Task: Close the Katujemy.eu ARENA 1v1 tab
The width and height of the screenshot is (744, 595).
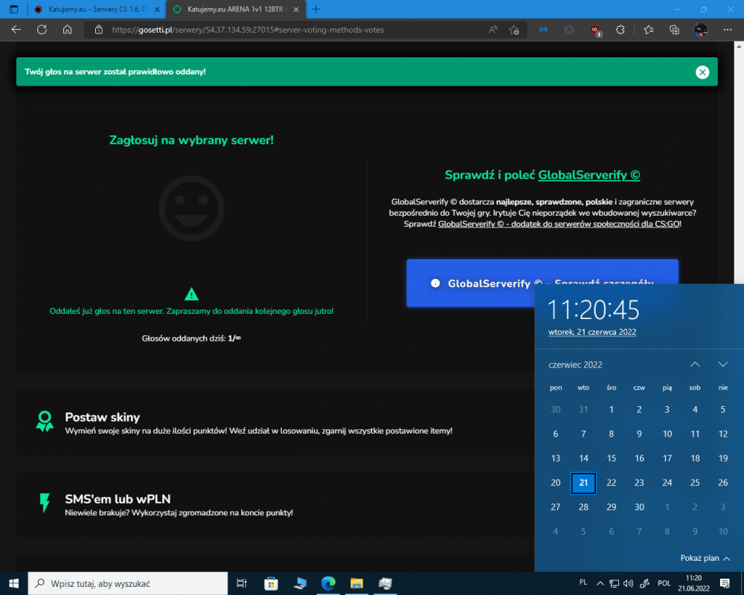Action: tap(296, 10)
